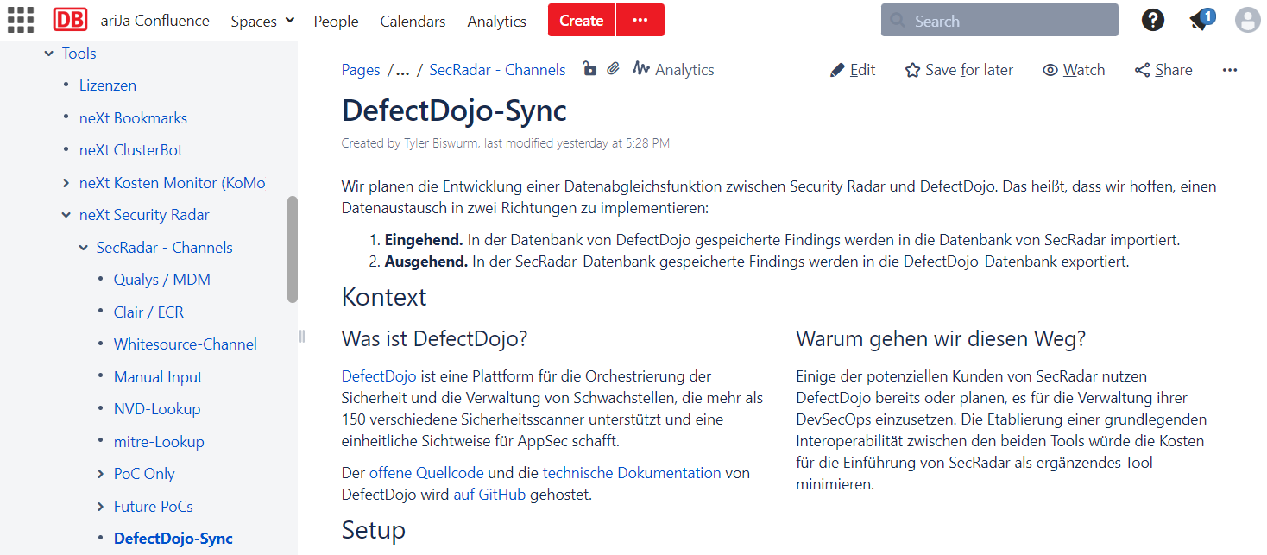The width and height of the screenshot is (1267, 555).
Task: Open the Spaces dropdown menu
Action: point(262,21)
